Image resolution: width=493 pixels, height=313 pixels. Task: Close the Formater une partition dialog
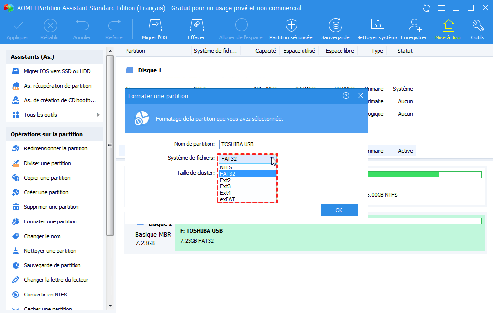point(360,96)
